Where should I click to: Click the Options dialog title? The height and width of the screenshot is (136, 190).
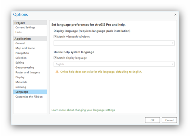click(21, 15)
